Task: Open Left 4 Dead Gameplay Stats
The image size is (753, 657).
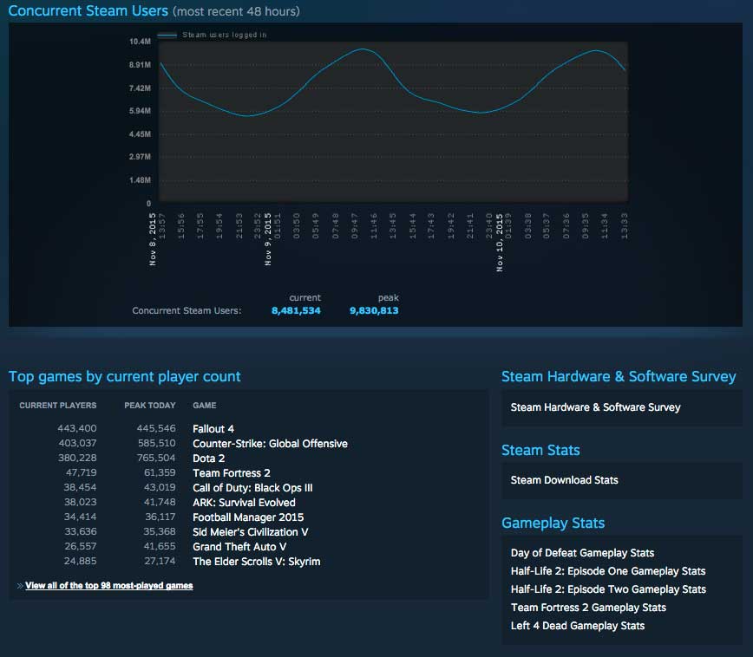Action: pos(578,625)
